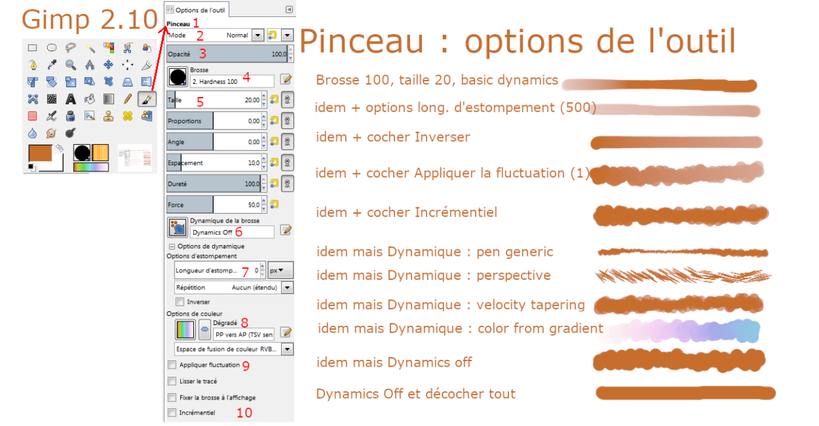
Task: Select the Crop tool
Action: coord(147,65)
